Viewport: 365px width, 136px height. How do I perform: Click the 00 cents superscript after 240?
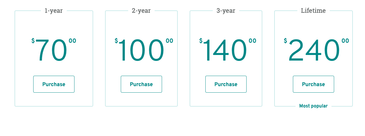pos(345,41)
